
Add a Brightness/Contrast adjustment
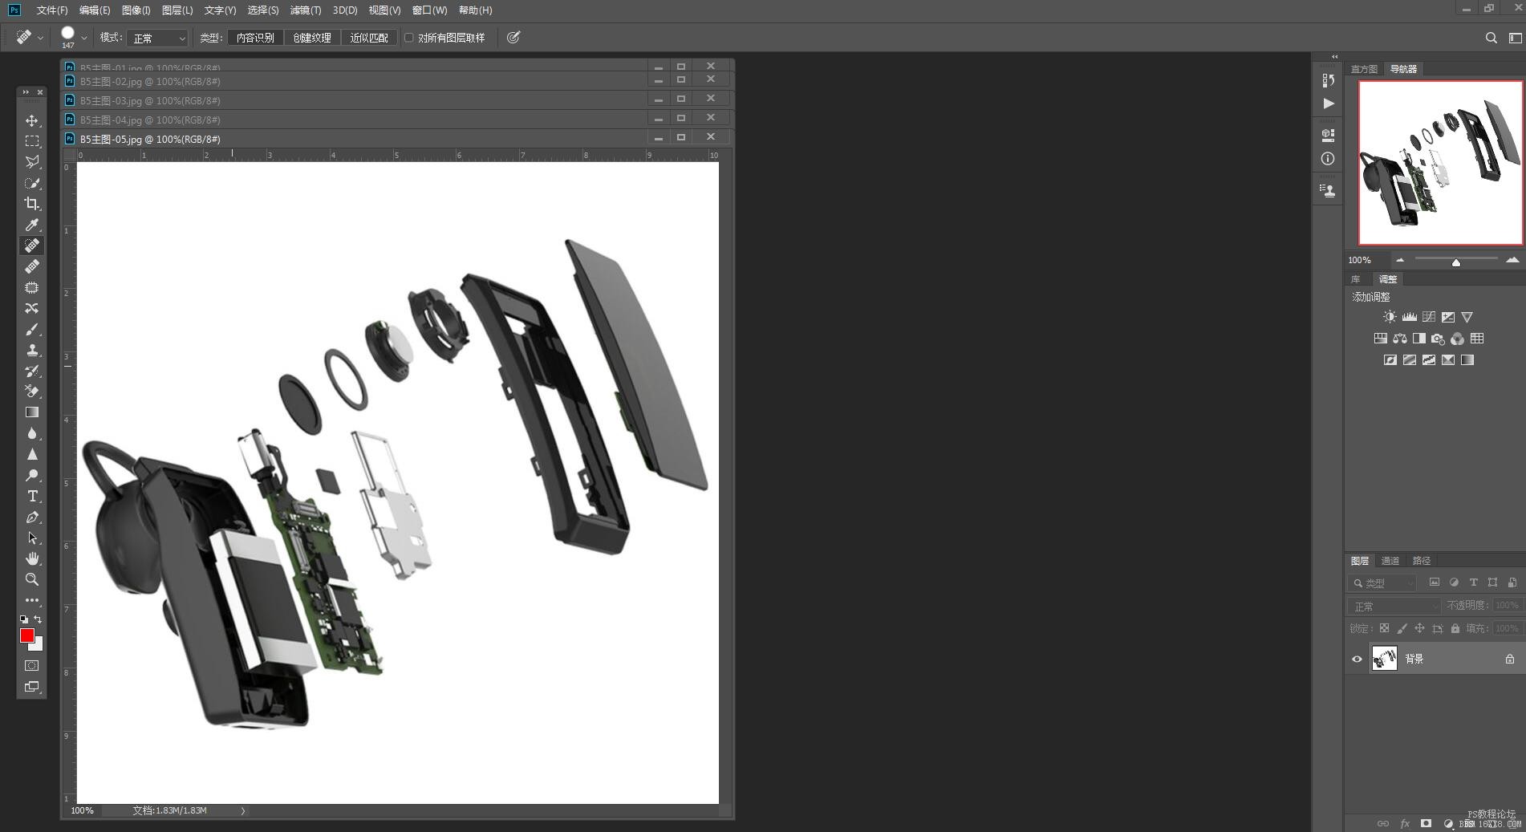(1390, 317)
